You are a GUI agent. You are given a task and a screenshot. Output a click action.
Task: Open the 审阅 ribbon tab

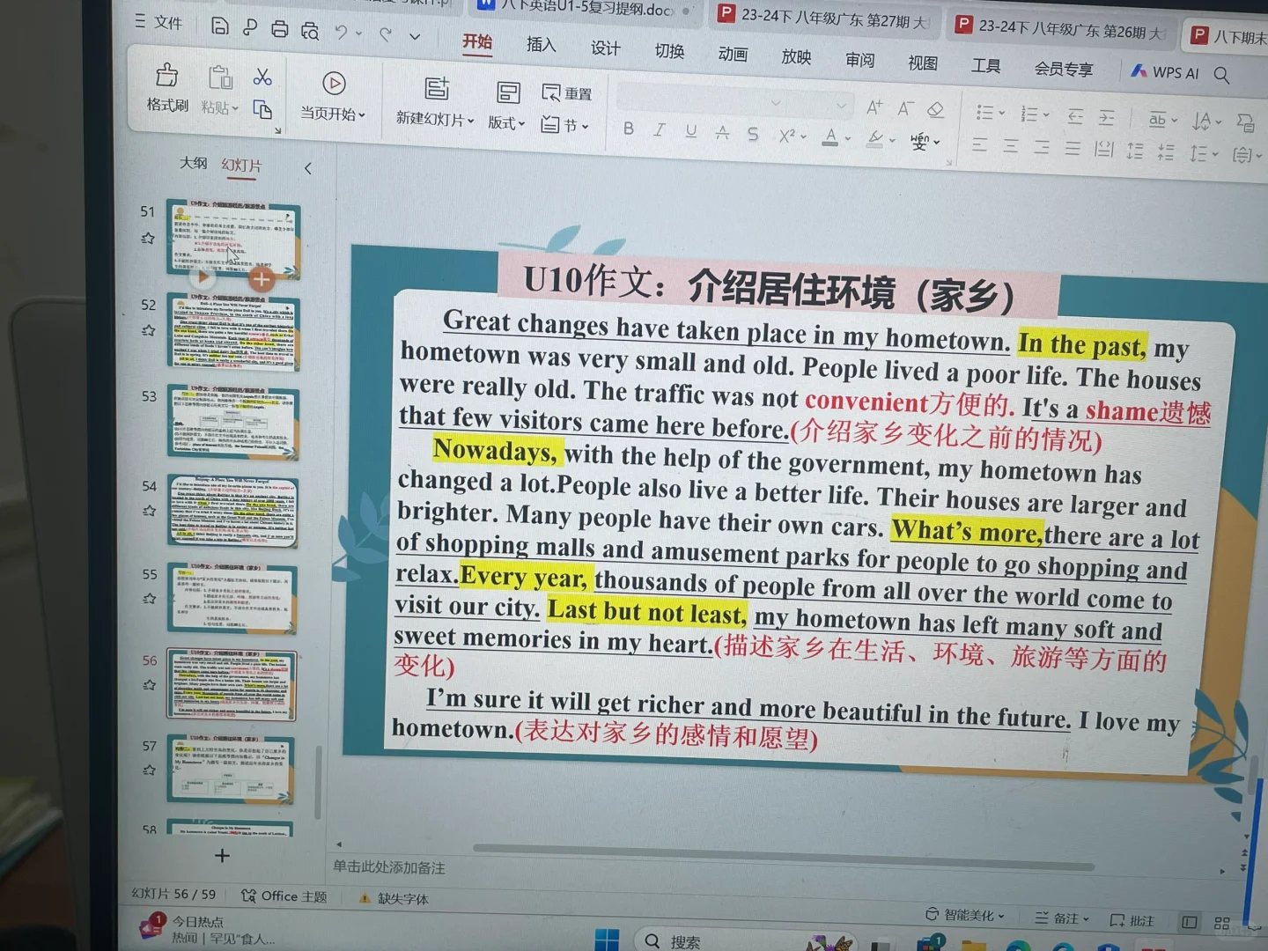point(859,60)
